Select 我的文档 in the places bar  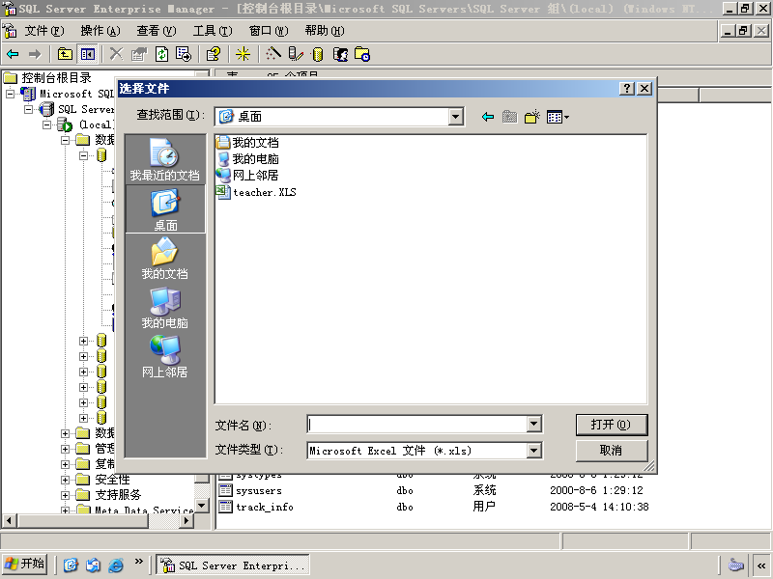tap(164, 258)
